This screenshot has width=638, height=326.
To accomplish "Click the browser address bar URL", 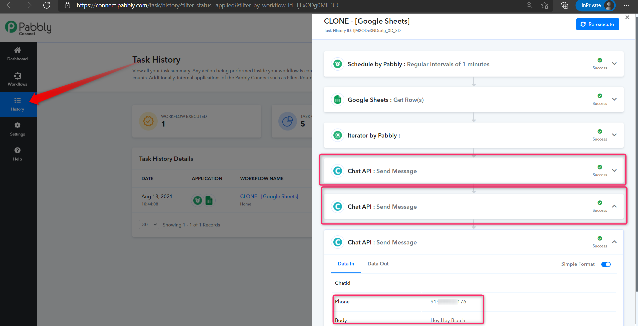I will 207,5.
